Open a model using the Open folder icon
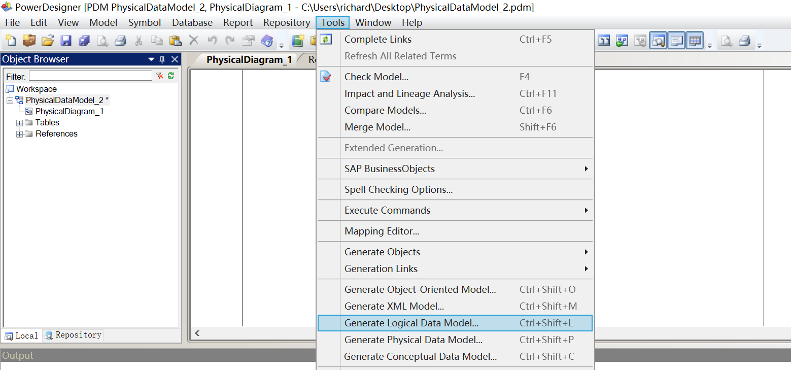 coord(47,40)
